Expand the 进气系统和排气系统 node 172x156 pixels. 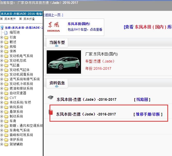[2, 79]
